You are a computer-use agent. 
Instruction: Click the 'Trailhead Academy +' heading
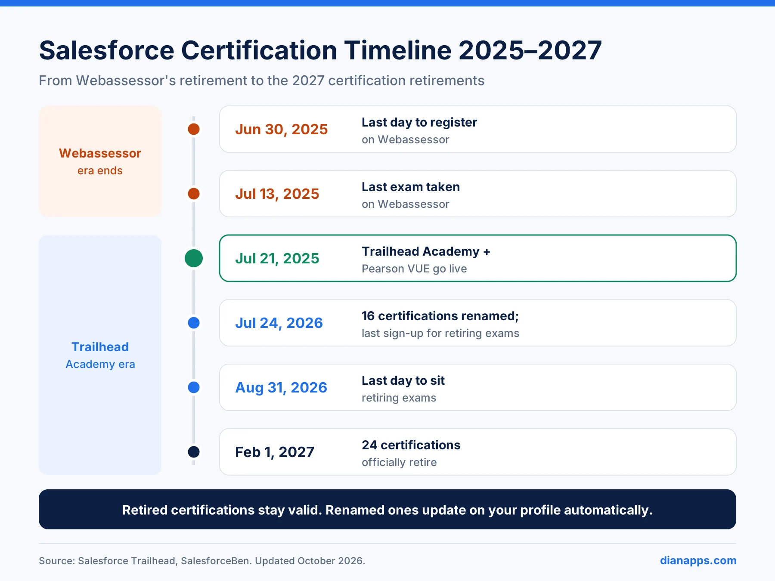tap(426, 251)
